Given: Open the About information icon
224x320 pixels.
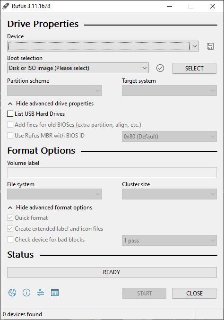Looking at the screenshot, I should [x=26, y=293].
